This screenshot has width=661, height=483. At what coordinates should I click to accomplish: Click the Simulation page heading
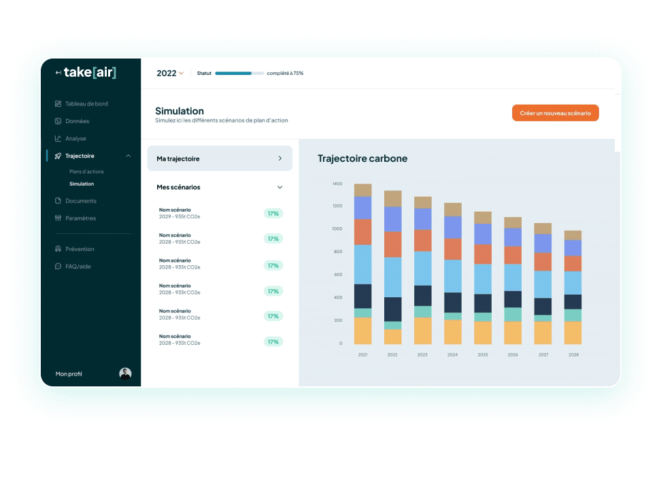[x=180, y=111]
